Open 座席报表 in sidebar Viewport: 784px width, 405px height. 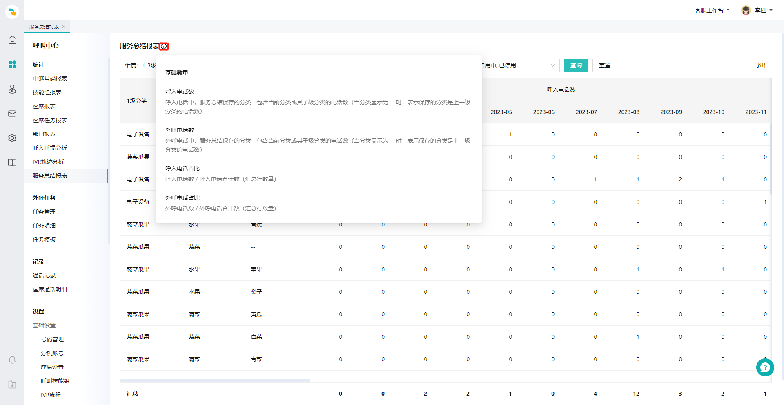[44, 106]
